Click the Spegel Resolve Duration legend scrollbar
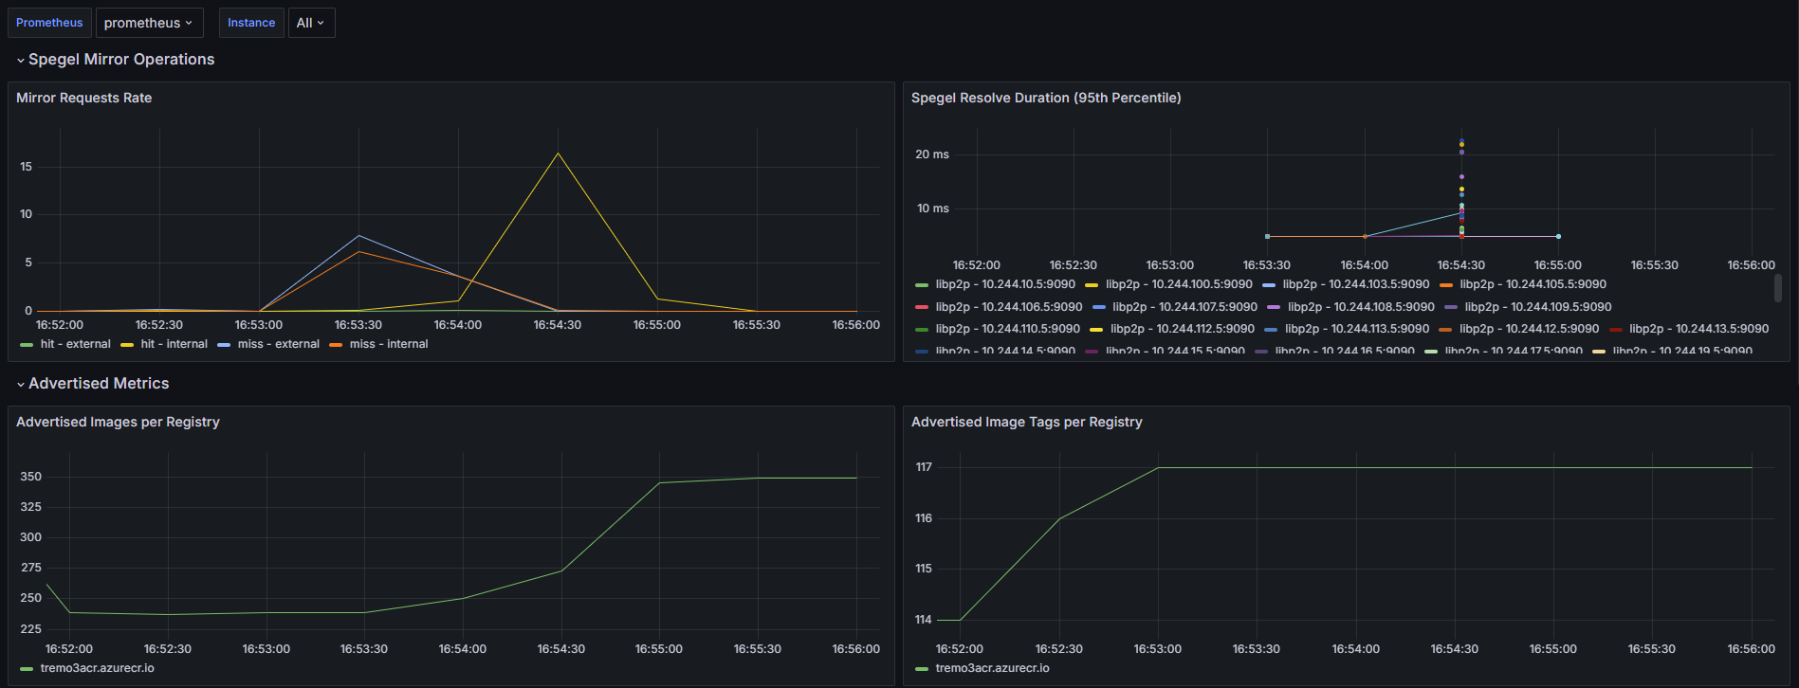Viewport: 1799px width, 688px height. (x=1777, y=288)
